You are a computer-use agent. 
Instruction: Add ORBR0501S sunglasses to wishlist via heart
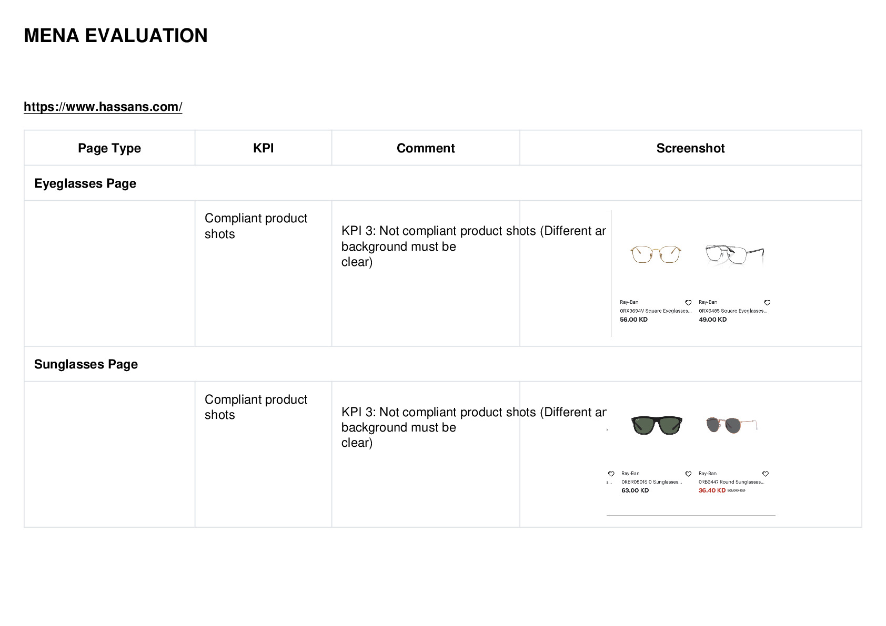pos(688,474)
